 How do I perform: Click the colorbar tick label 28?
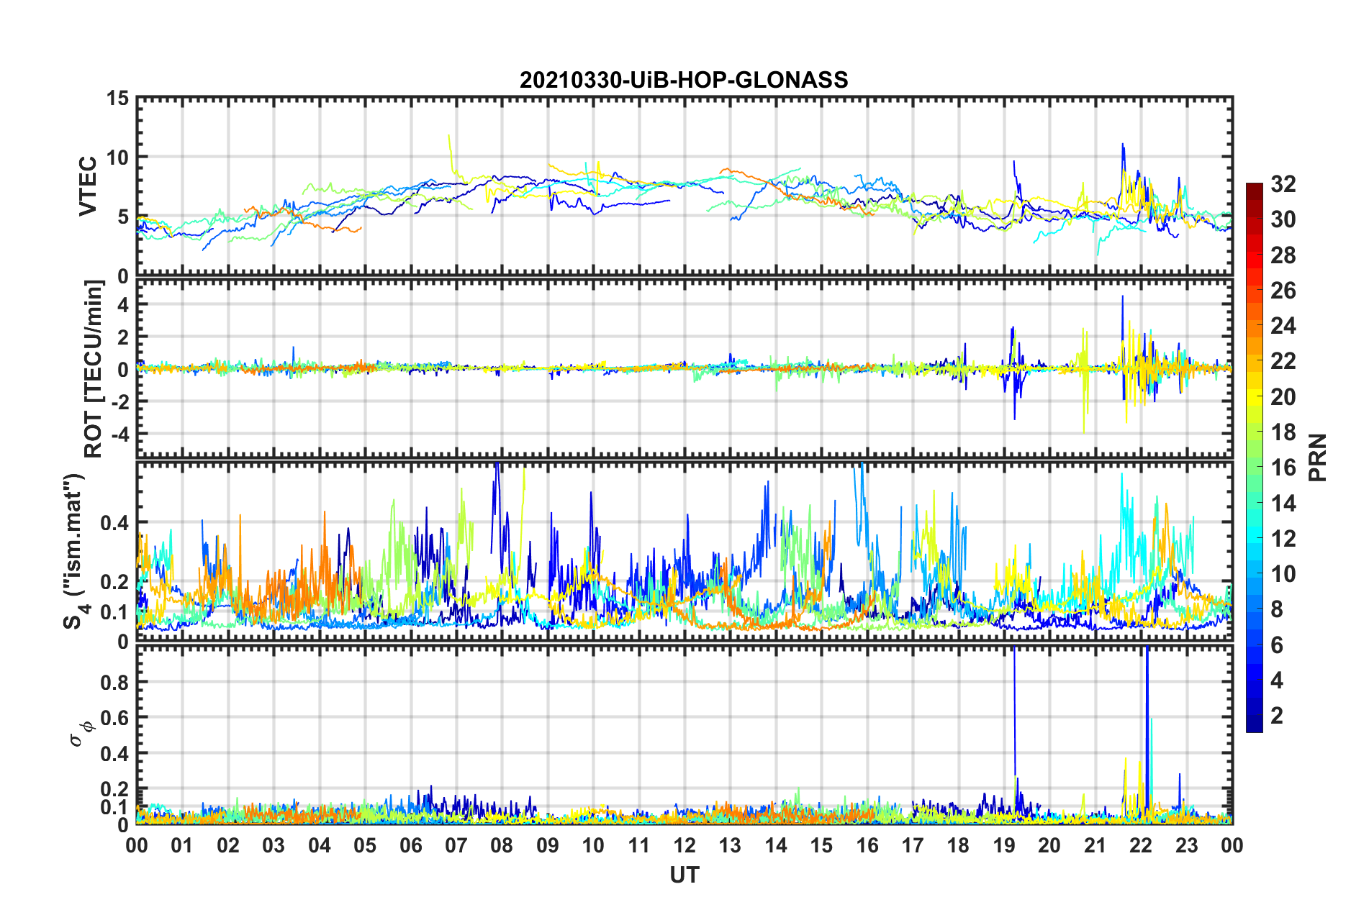click(1283, 255)
